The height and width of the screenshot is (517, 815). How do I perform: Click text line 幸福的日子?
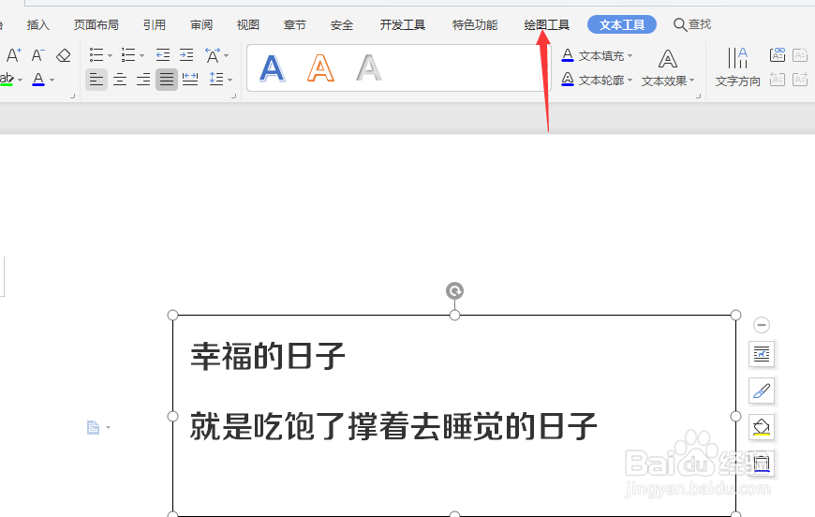268,357
